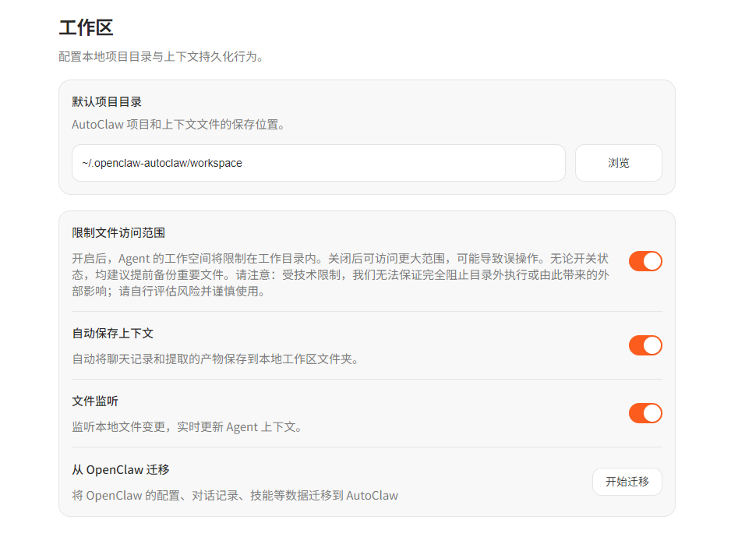Viewport: 731px width, 548px height.
Task: Click the file access restriction warning paragraph
Action: 340,274
